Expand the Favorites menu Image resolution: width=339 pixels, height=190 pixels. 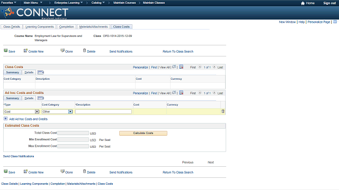click(8, 3)
